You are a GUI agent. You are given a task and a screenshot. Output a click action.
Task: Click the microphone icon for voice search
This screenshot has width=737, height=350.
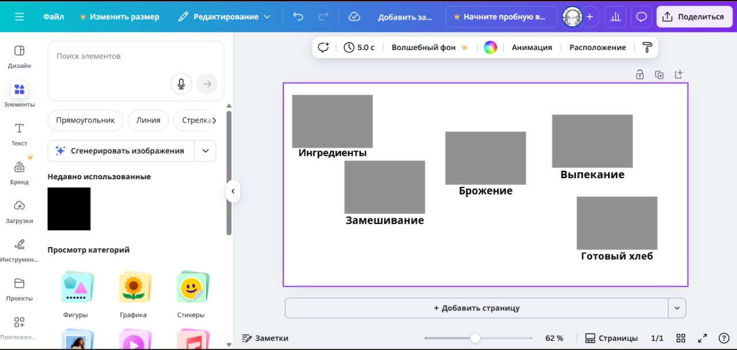tap(181, 83)
